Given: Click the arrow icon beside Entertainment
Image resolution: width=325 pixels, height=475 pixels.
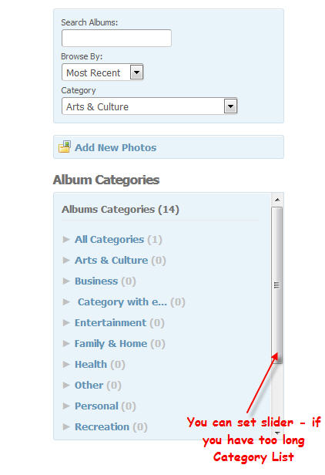Looking at the screenshot, I should tap(66, 322).
